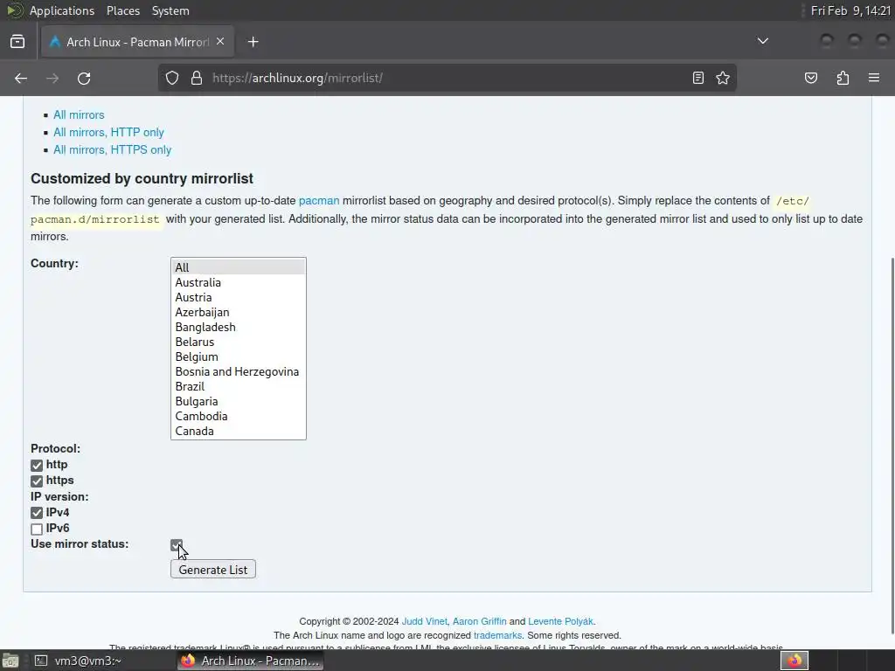Select All in the country list
895x671 pixels.
click(x=238, y=267)
